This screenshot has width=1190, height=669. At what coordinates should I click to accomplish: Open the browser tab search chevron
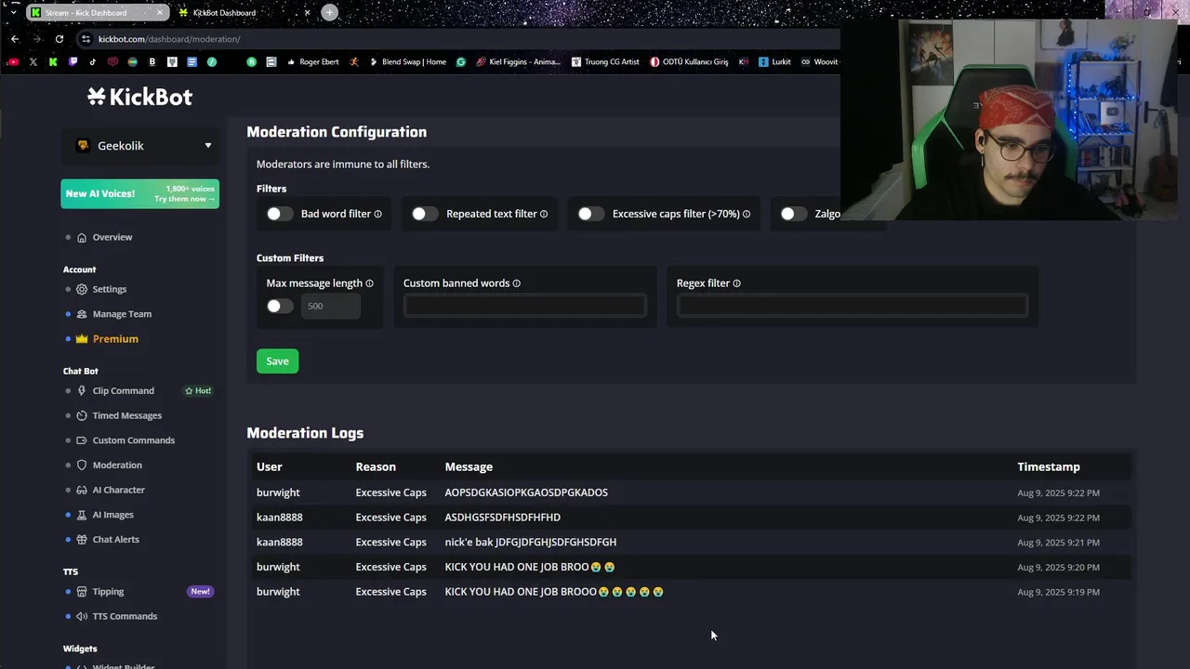(13, 12)
